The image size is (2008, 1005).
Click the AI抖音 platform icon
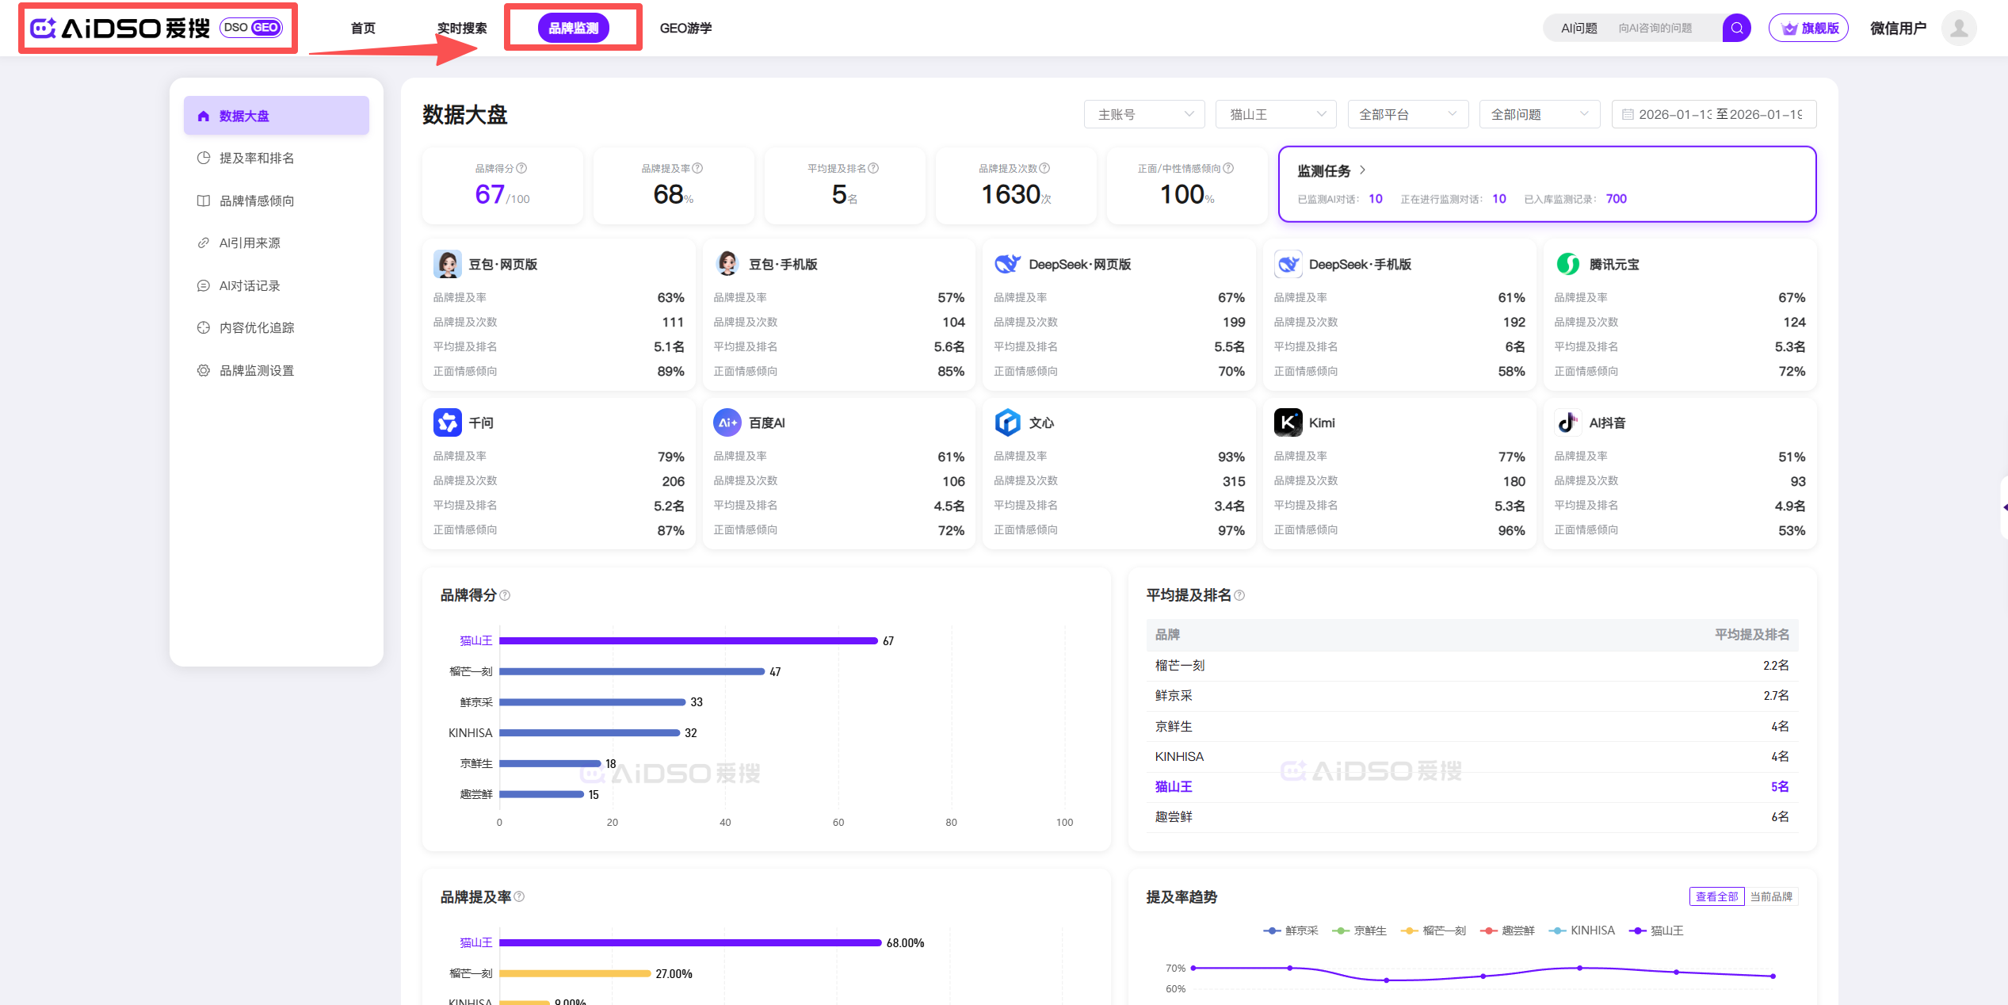(1567, 422)
